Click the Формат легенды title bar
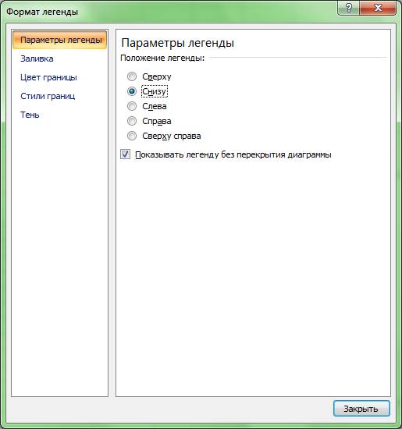The width and height of the screenshot is (402, 429). point(42,12)
